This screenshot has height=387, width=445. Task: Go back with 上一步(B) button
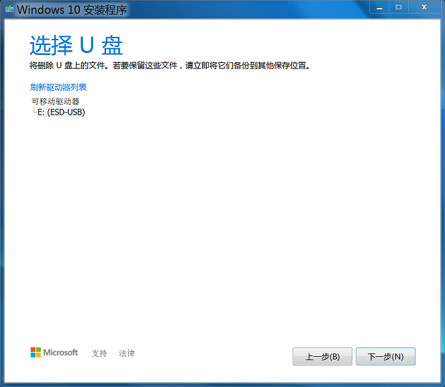point(322,356)
